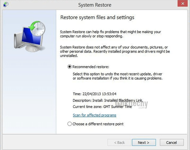Open the Scan for affected programs link
Viewport: 190px width, 150px height.
point(95,115)
